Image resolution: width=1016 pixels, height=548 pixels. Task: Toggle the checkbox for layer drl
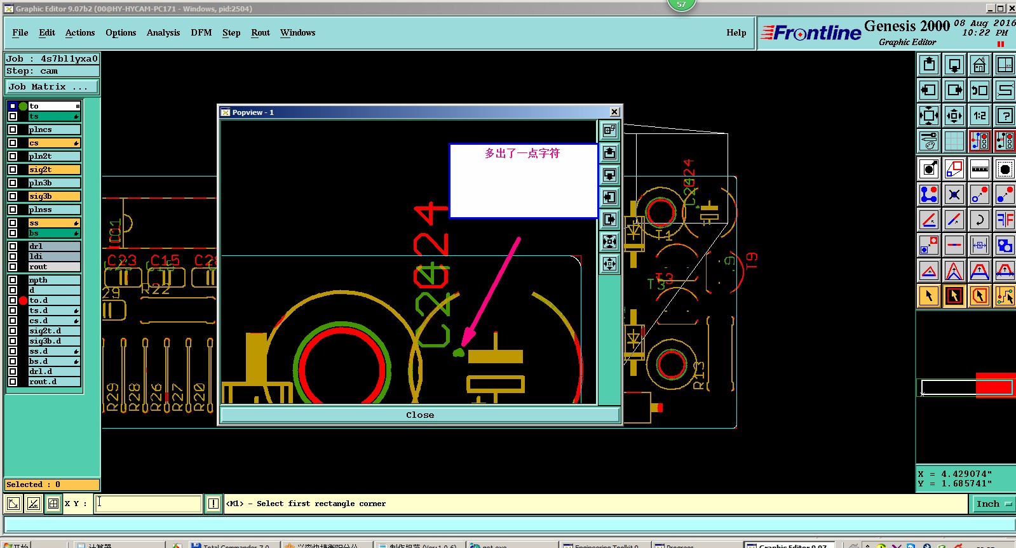13,246
